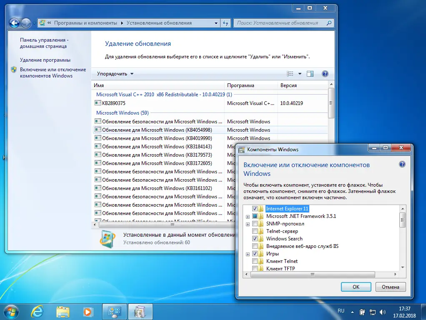Sort list by Имя column header

point(158,85)
